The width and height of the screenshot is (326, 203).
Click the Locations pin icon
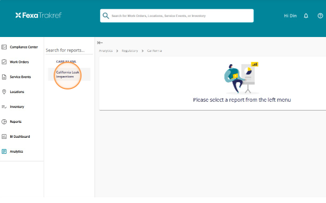pyautogui.click(x=4, y=92)
